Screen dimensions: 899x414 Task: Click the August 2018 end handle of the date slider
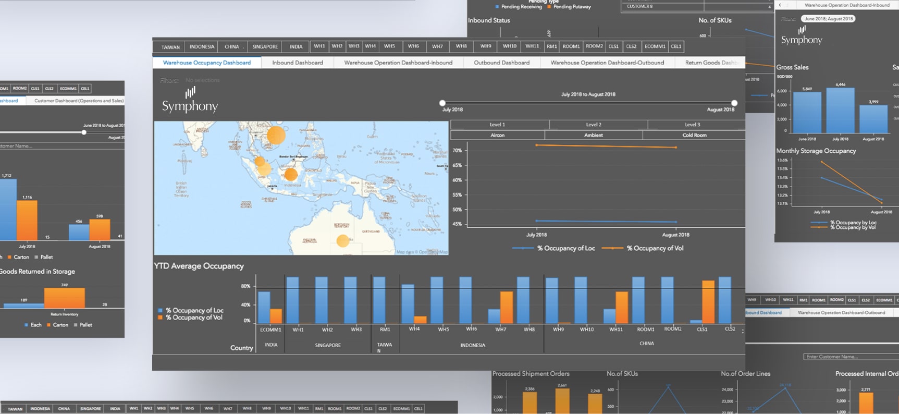point(734,103)
